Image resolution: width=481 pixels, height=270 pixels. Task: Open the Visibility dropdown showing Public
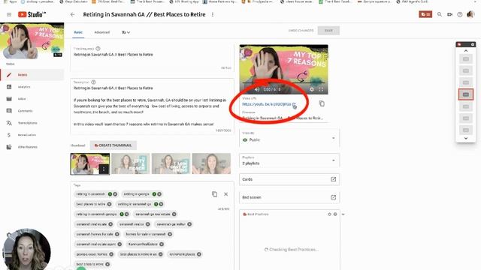coord(289,138)
